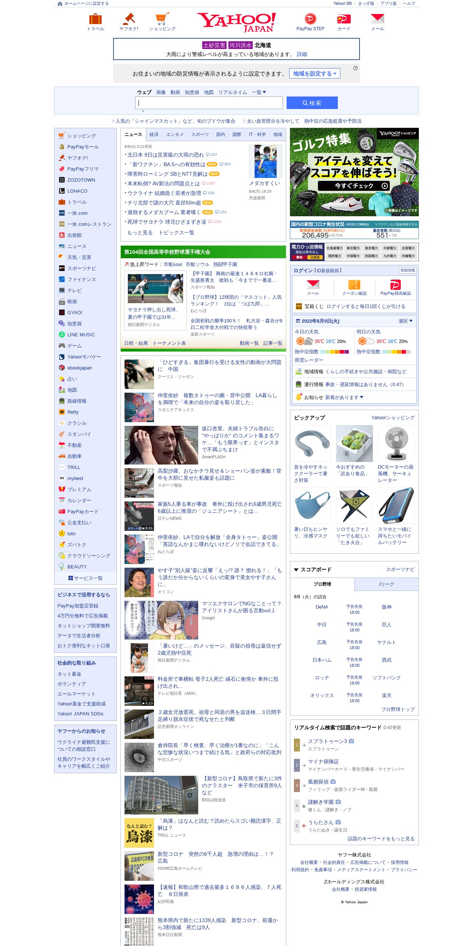Click the 出前館 sidebar icon
This screenshot has width=473, height=946.
point(62,235)
